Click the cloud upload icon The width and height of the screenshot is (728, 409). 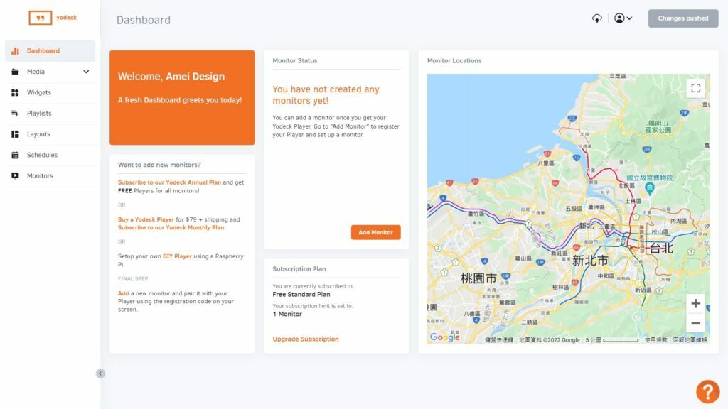coord(596,18)
